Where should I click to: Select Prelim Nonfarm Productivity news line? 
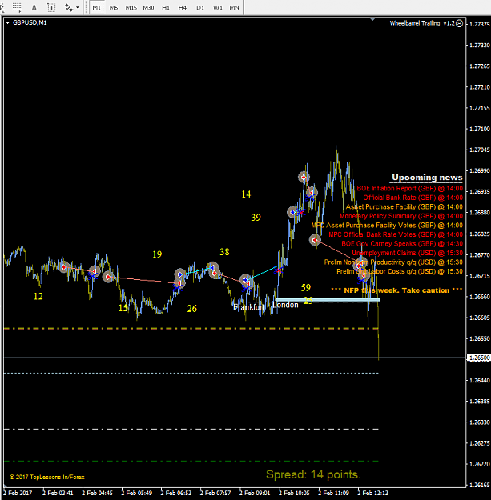(x=393, y=262)
